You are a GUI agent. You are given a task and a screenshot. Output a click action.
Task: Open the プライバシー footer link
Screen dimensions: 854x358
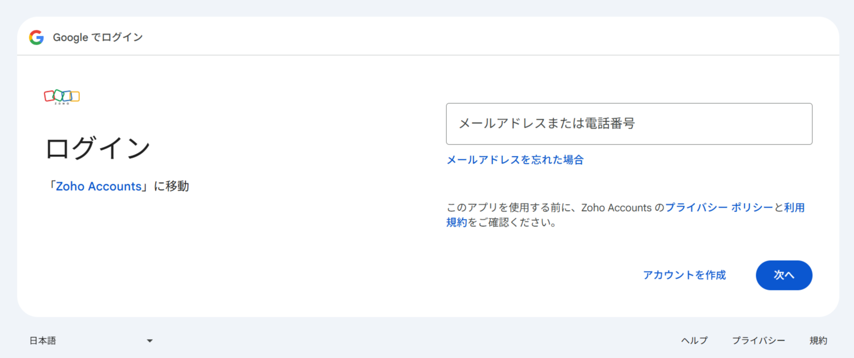click(758, 341)
